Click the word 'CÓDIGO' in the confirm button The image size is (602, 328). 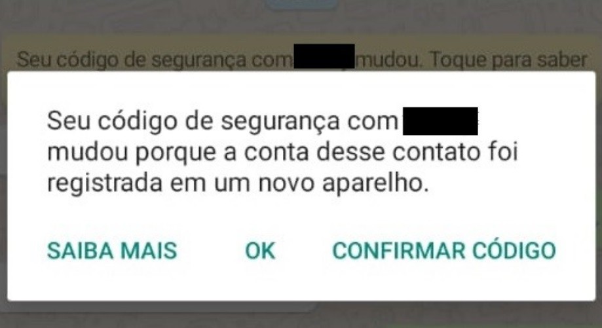tap(514, 251)
